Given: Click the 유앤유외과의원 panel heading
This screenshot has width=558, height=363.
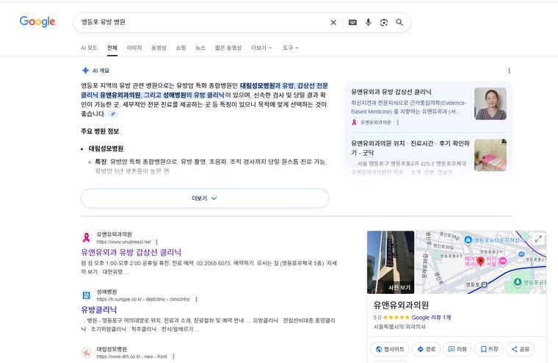Looking at the screenshot, I should [x=401, y=305].
